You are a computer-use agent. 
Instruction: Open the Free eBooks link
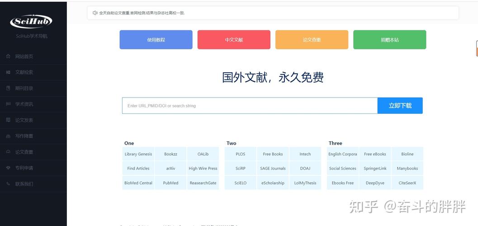coord(375,154)
